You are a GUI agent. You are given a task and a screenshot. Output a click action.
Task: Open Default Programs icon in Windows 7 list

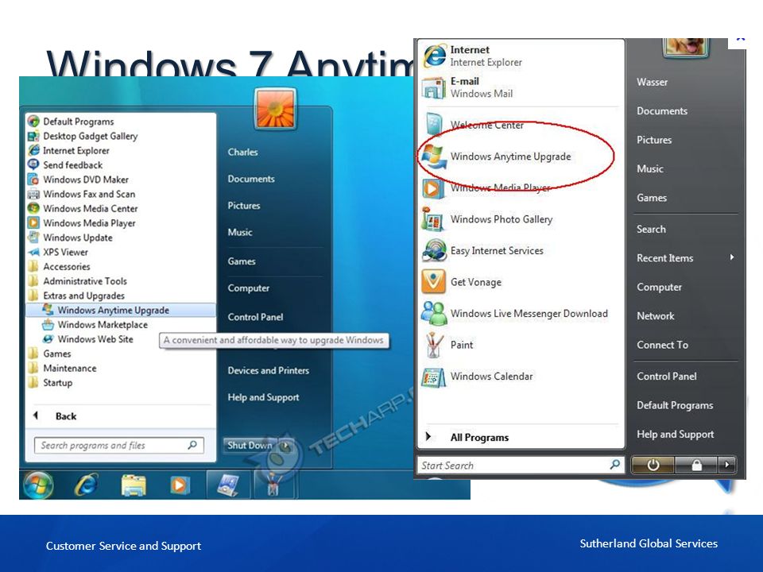click(x=33, y=121)
